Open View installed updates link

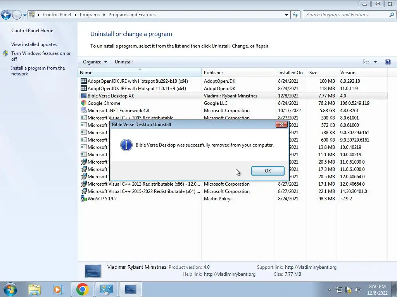click(34, 44)
